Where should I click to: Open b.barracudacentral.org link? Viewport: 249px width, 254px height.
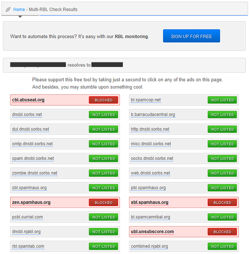(x=153, y=115)
